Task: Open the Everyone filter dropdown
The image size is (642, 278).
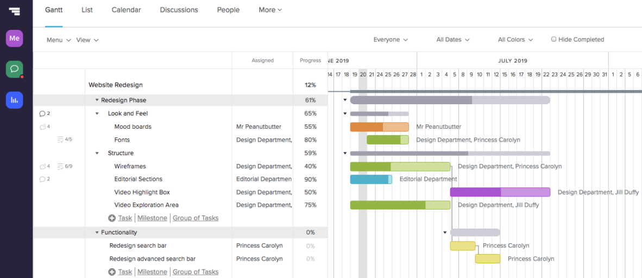Action: point(390,40)
